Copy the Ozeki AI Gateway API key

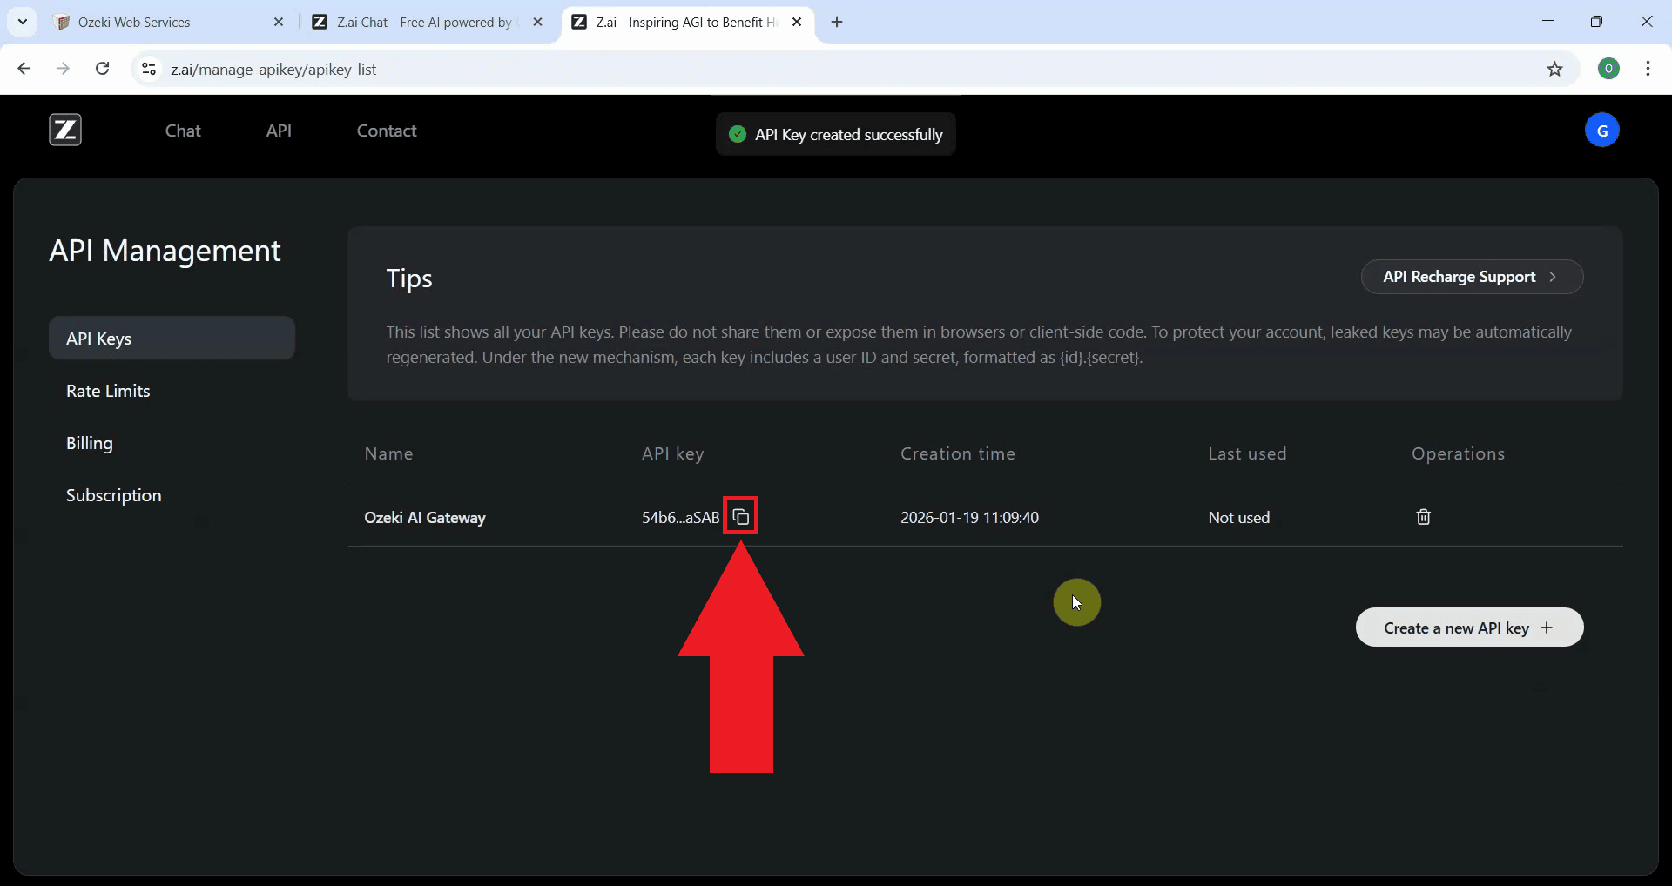tap(741, 515)
